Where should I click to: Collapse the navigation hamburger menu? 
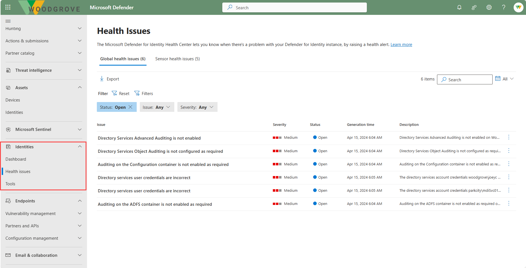point(8,21)
